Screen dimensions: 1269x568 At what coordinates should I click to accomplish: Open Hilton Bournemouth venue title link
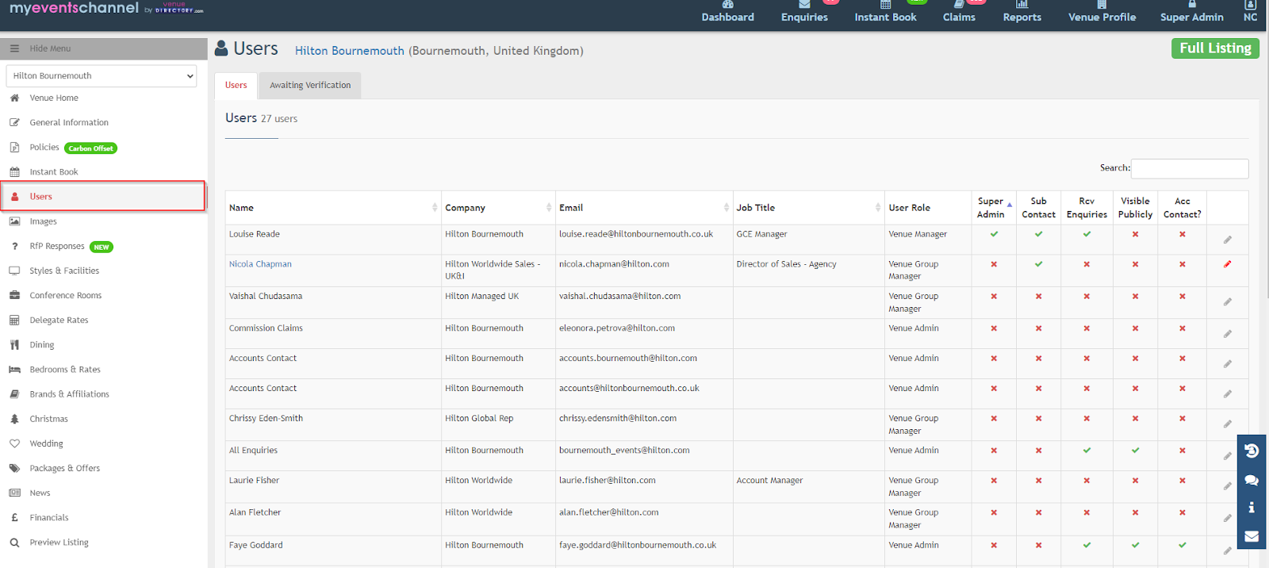[x=350, y=51]
